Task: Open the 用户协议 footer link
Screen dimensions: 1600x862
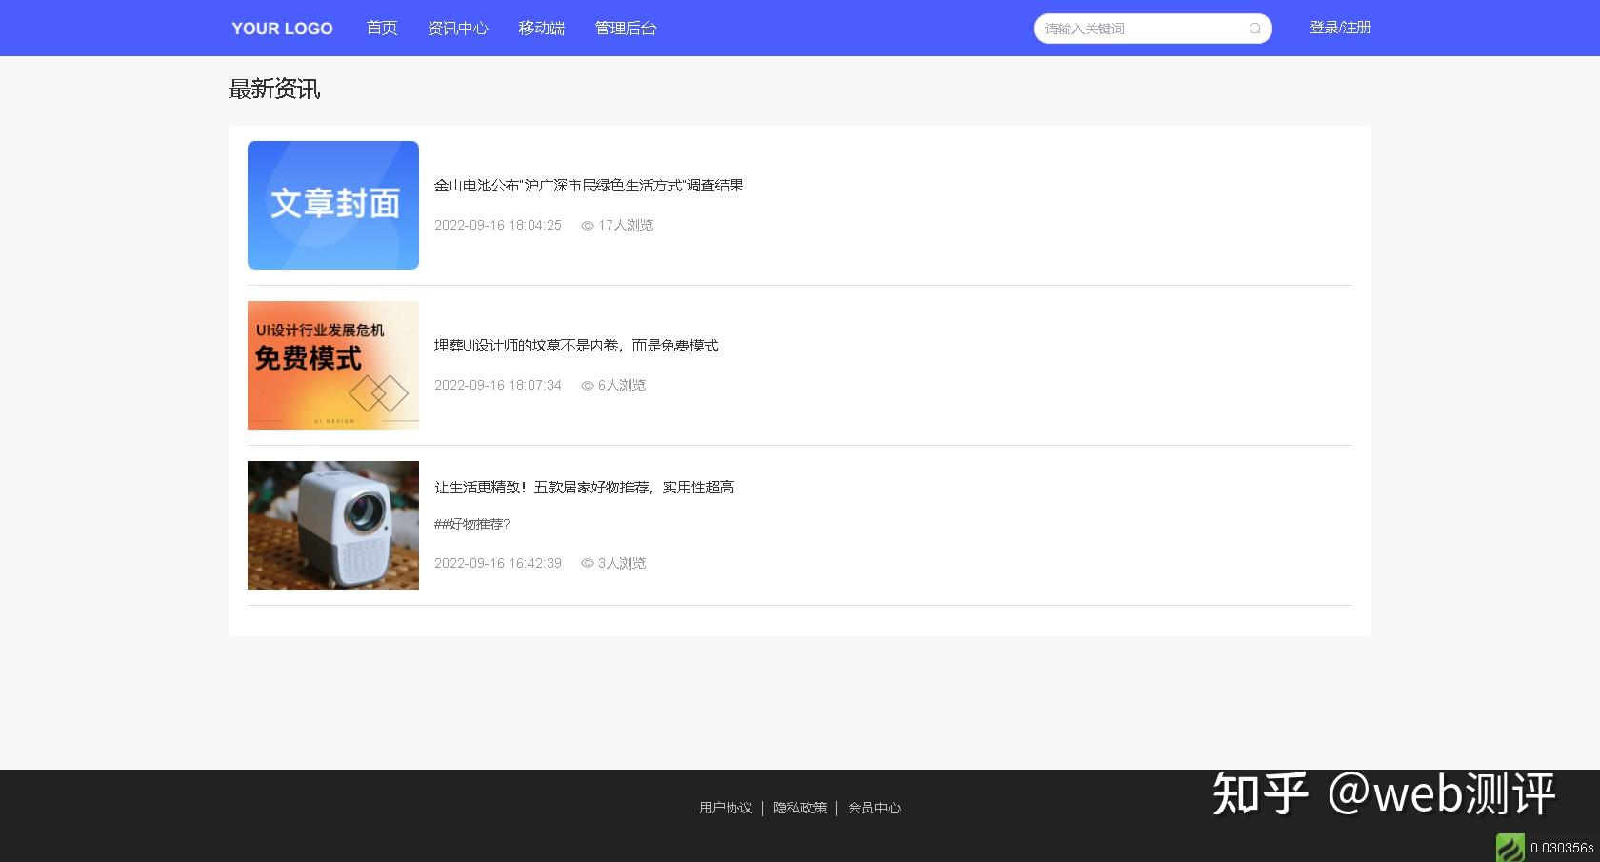Action: pyautogui.click(x=725, y=808)
